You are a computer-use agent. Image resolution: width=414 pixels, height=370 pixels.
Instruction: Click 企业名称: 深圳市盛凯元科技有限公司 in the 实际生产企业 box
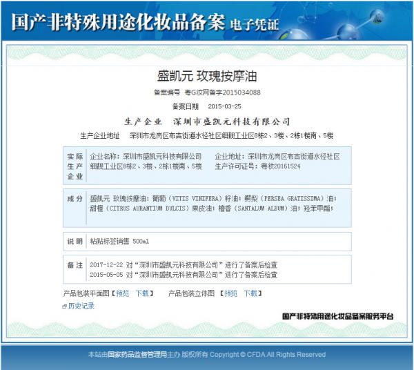pos(146,156)
